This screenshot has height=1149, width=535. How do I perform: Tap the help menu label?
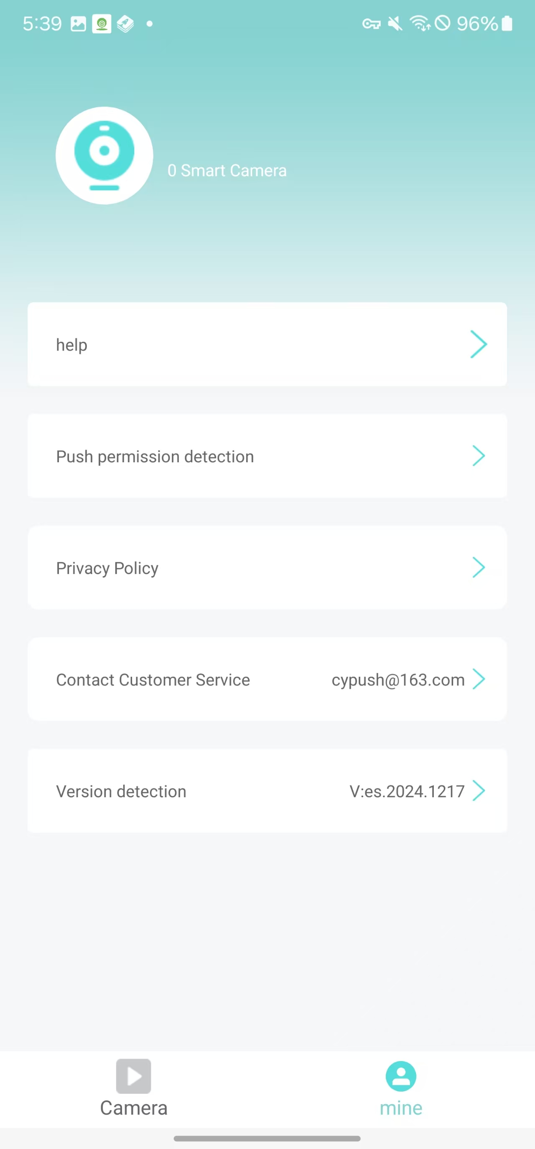click(71, 345)
